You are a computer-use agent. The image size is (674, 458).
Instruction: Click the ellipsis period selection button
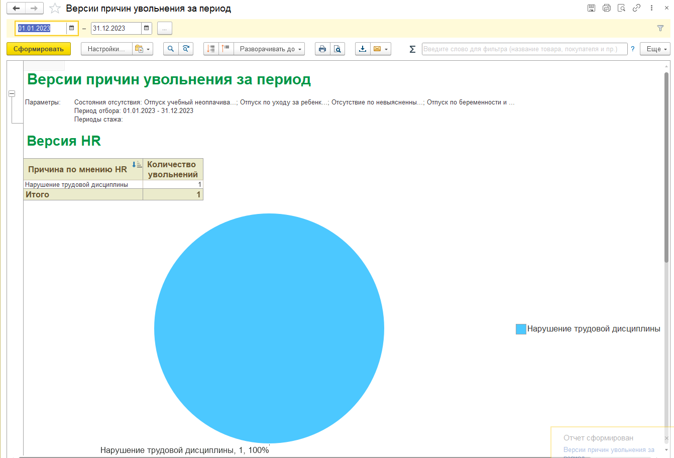[x=165, y=28]
